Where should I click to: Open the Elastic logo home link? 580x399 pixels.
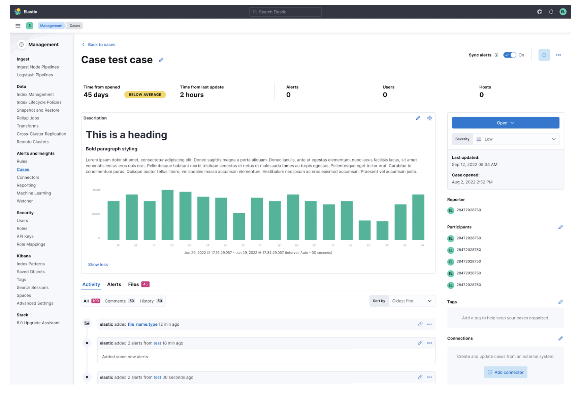26,12
